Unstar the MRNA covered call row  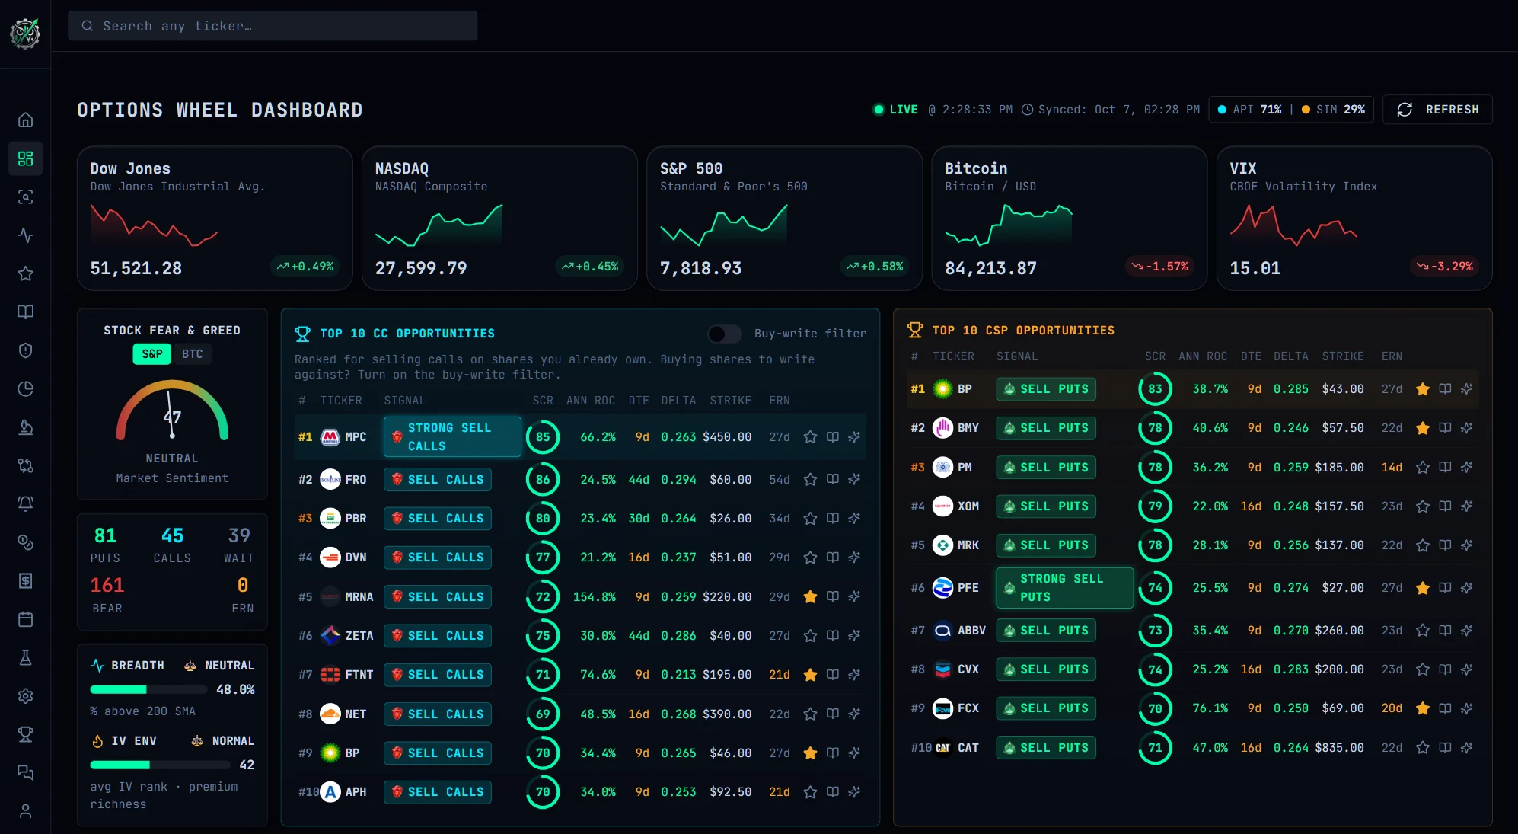[x=811, y=597]
